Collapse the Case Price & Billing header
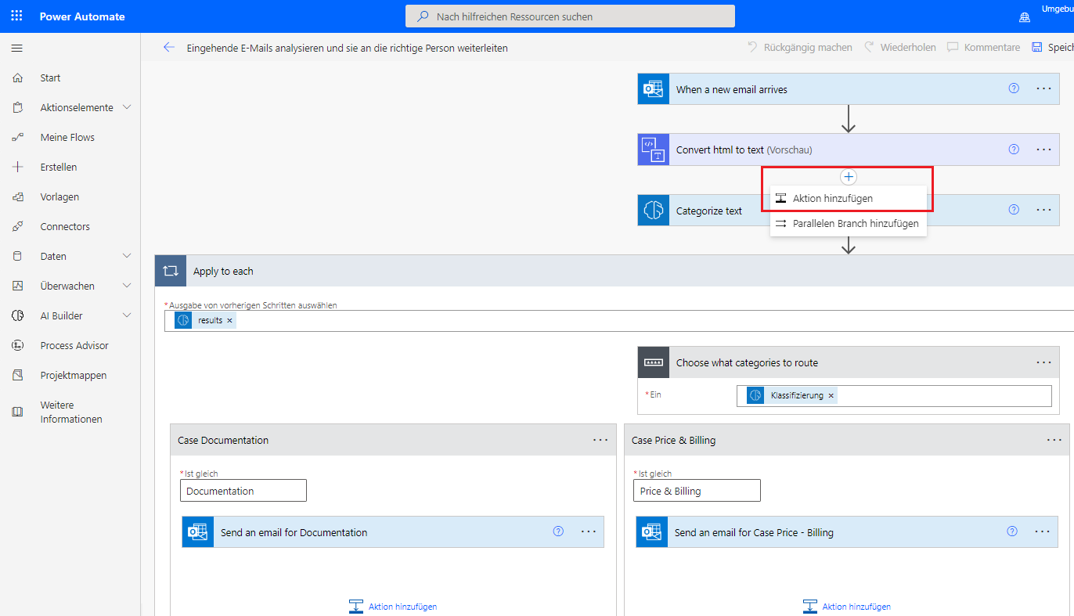1074x616 pixels. [x=846, y=440]
